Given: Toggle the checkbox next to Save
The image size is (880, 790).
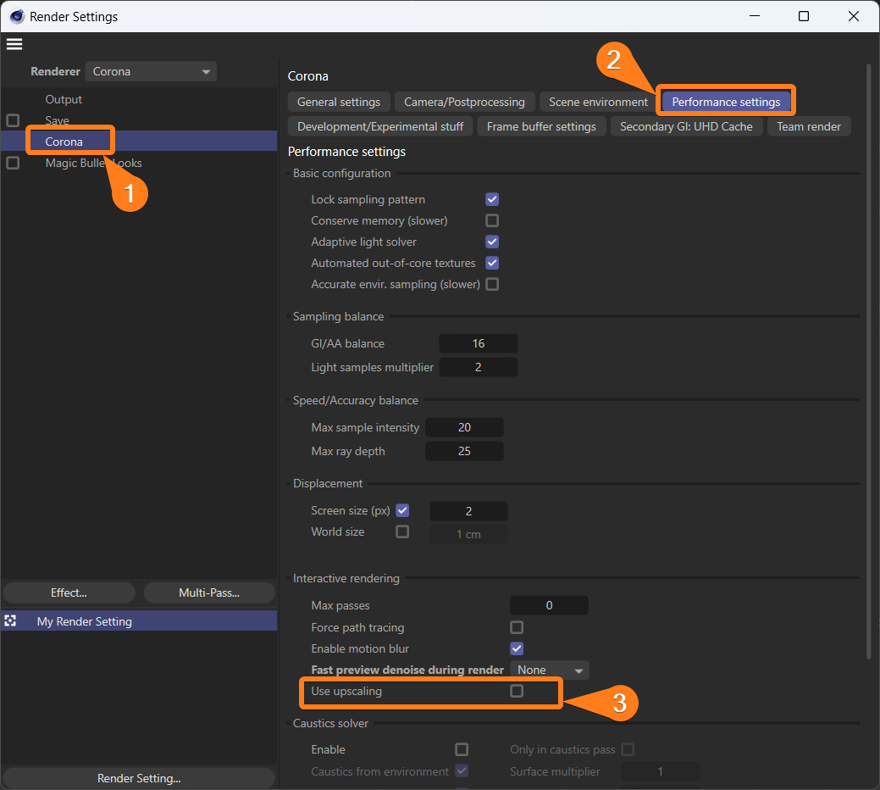Looking at the screenshot, I should click(13, 120).
